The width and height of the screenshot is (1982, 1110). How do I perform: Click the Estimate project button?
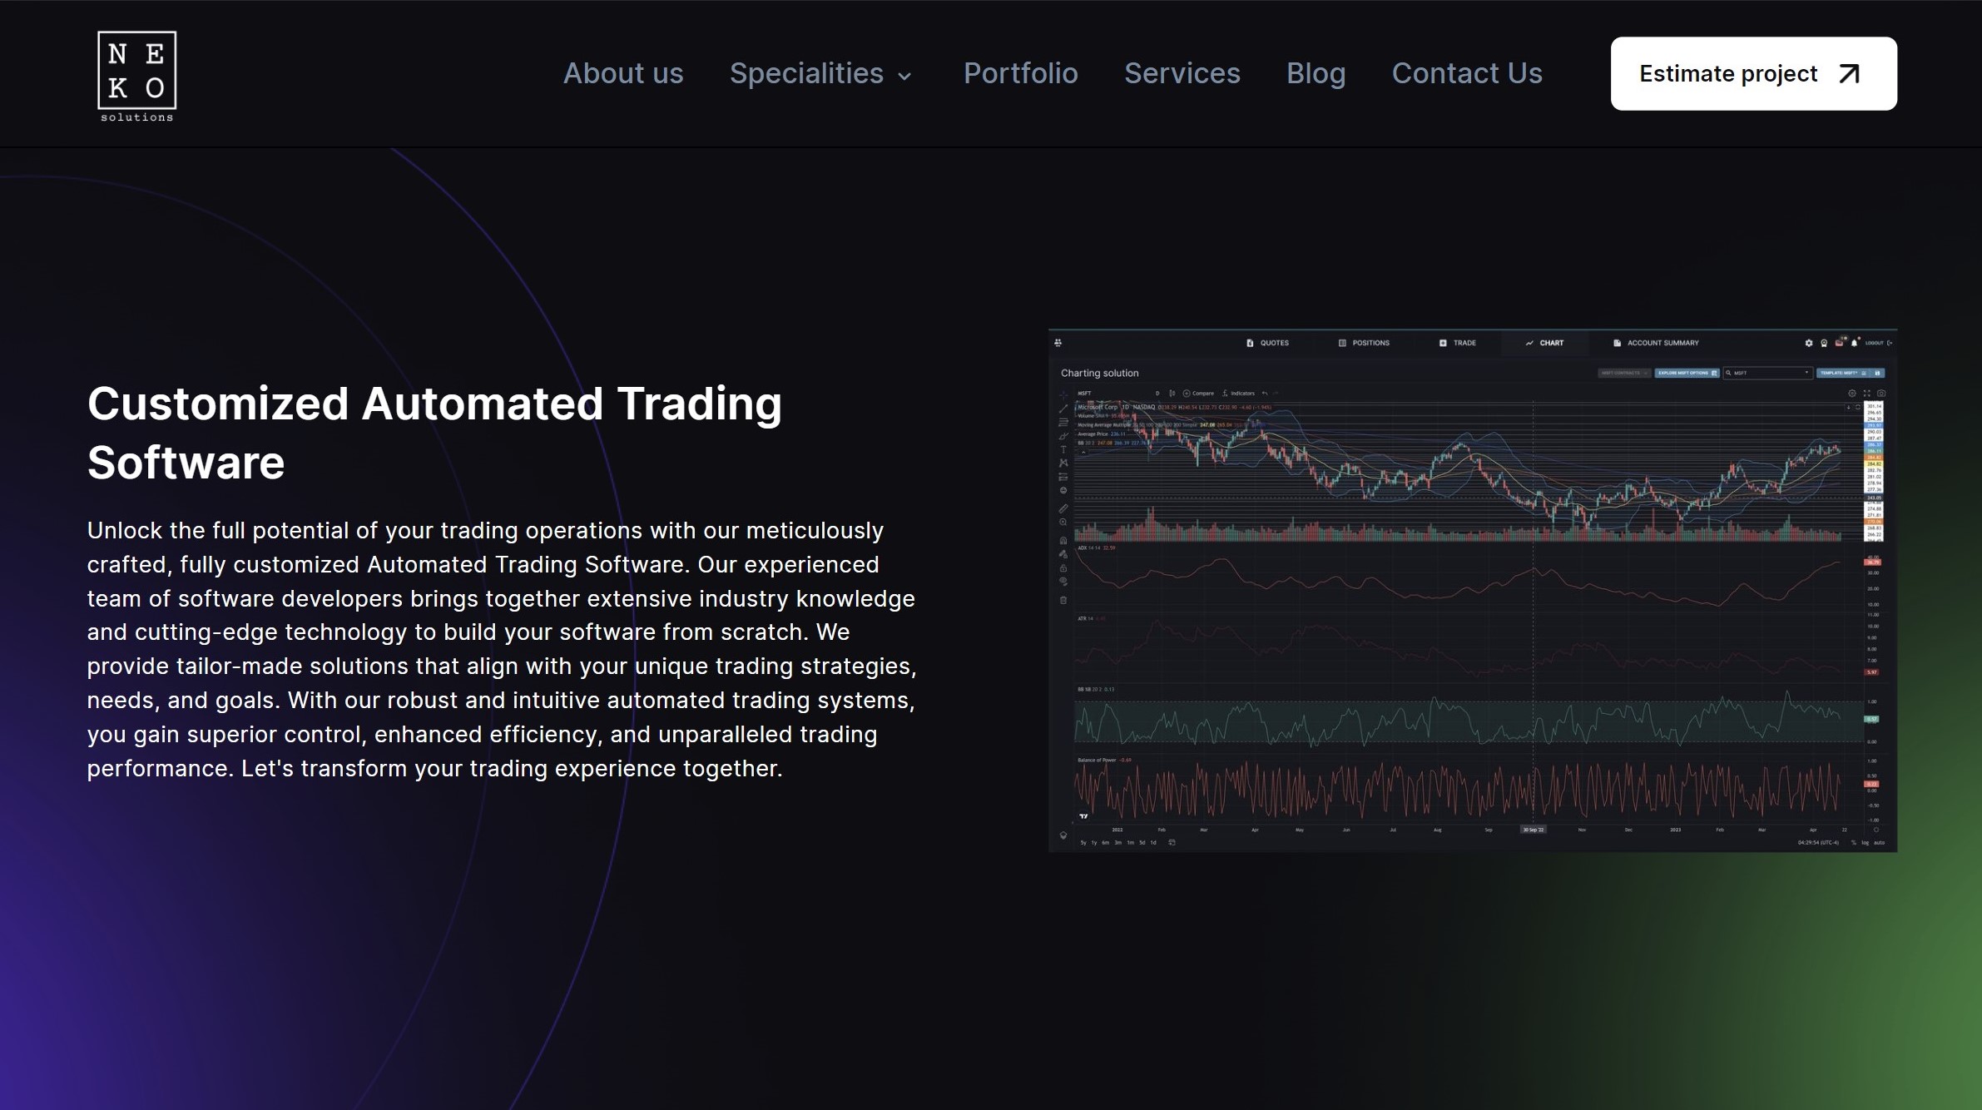[x=1752, y=73]
